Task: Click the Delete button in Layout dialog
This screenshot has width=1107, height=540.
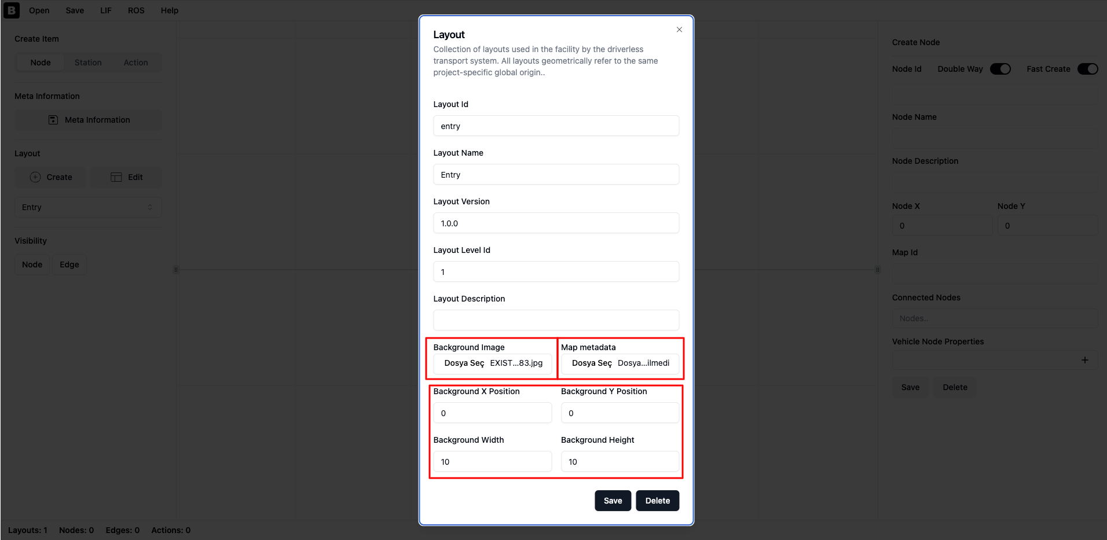Action: (658, 501)
